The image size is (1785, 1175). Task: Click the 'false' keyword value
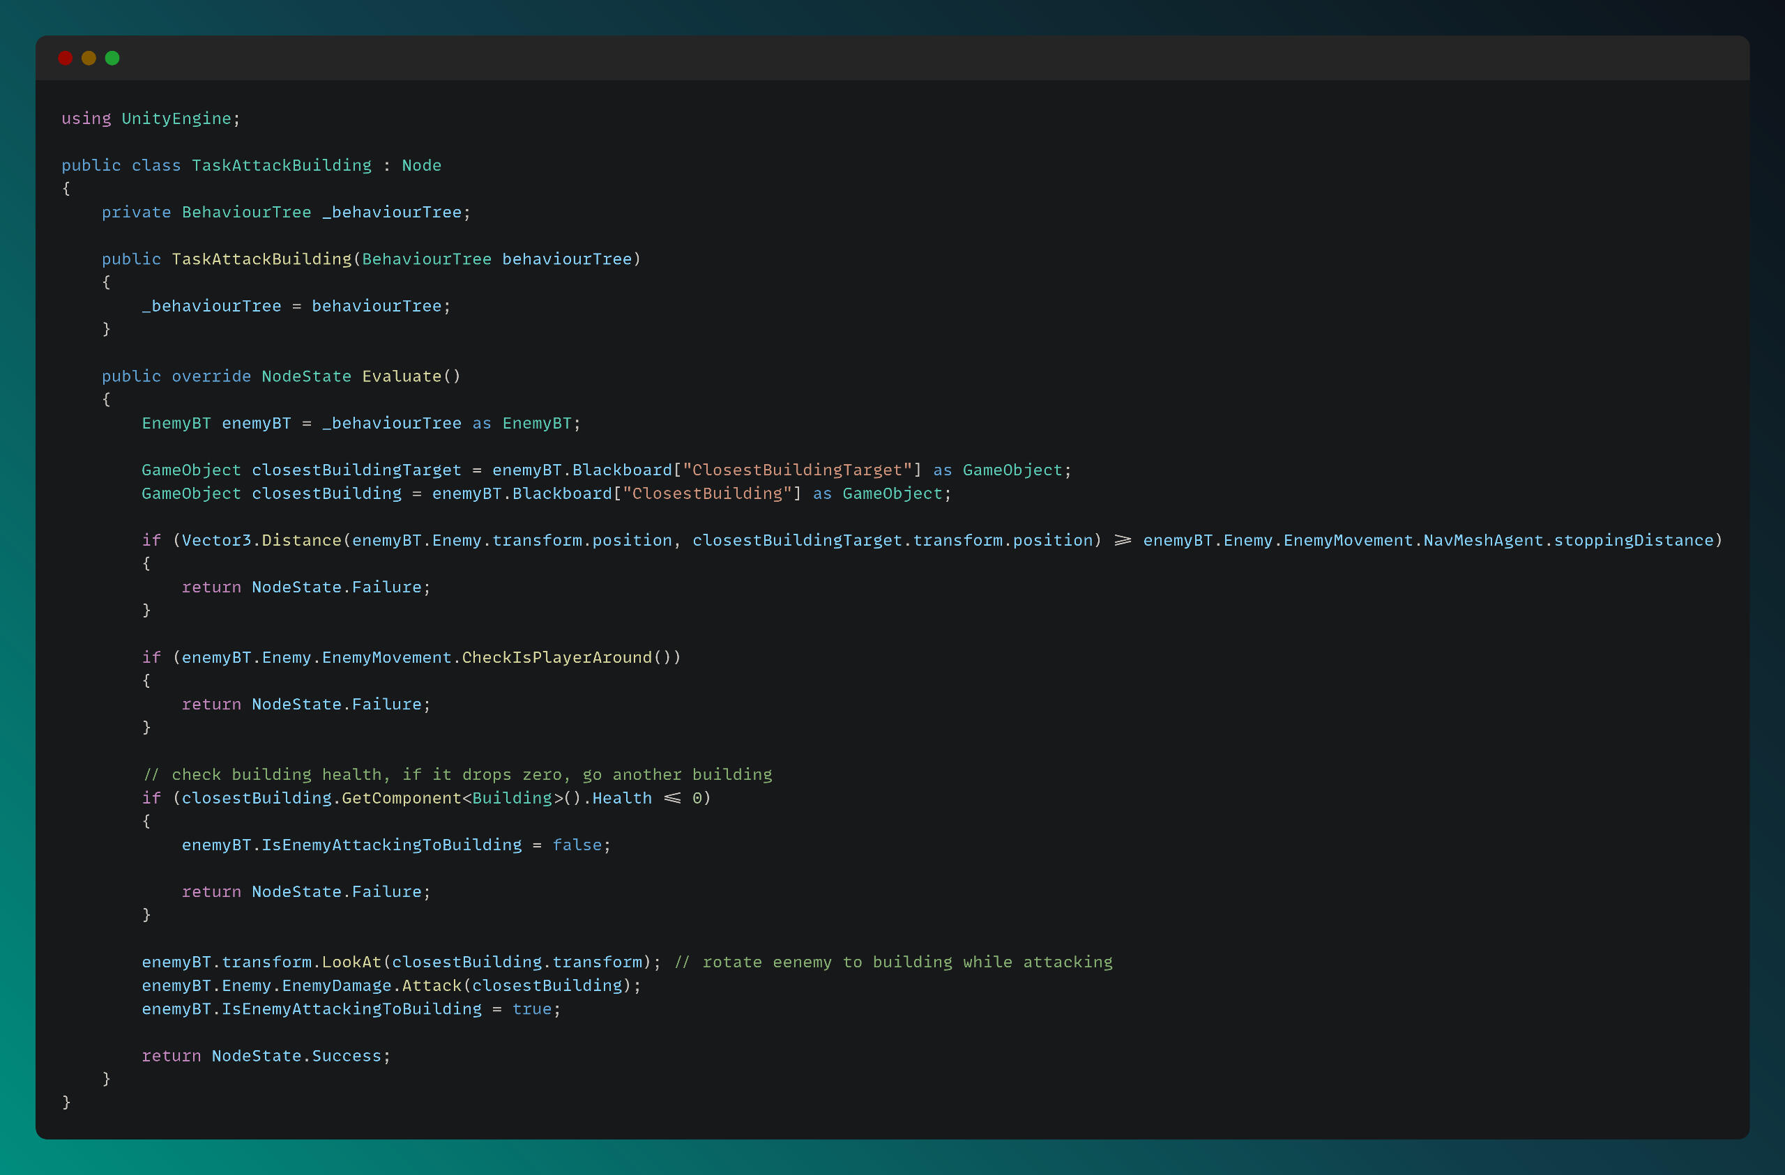pos(577,845)
